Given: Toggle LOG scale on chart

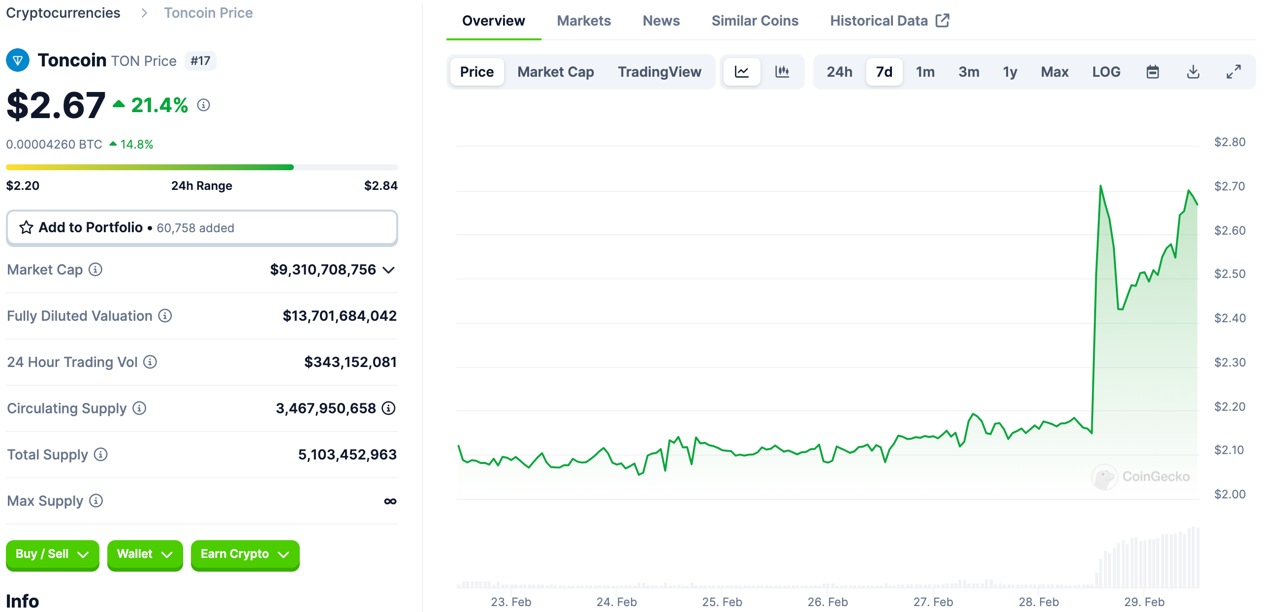Looking at the screenshot, I should pos(1106,72).
